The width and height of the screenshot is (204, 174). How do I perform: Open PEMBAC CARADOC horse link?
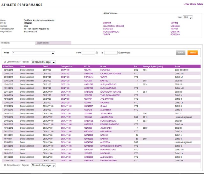(109, 124)
